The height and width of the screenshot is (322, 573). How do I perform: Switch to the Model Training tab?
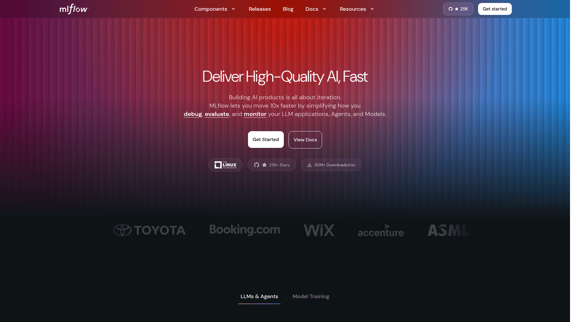pyautogui.click(x=311, y=296)
